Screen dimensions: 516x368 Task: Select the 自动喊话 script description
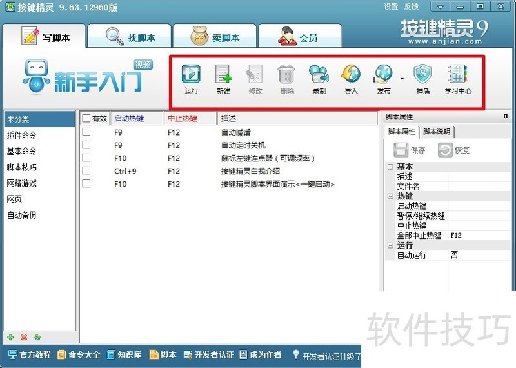235,132
